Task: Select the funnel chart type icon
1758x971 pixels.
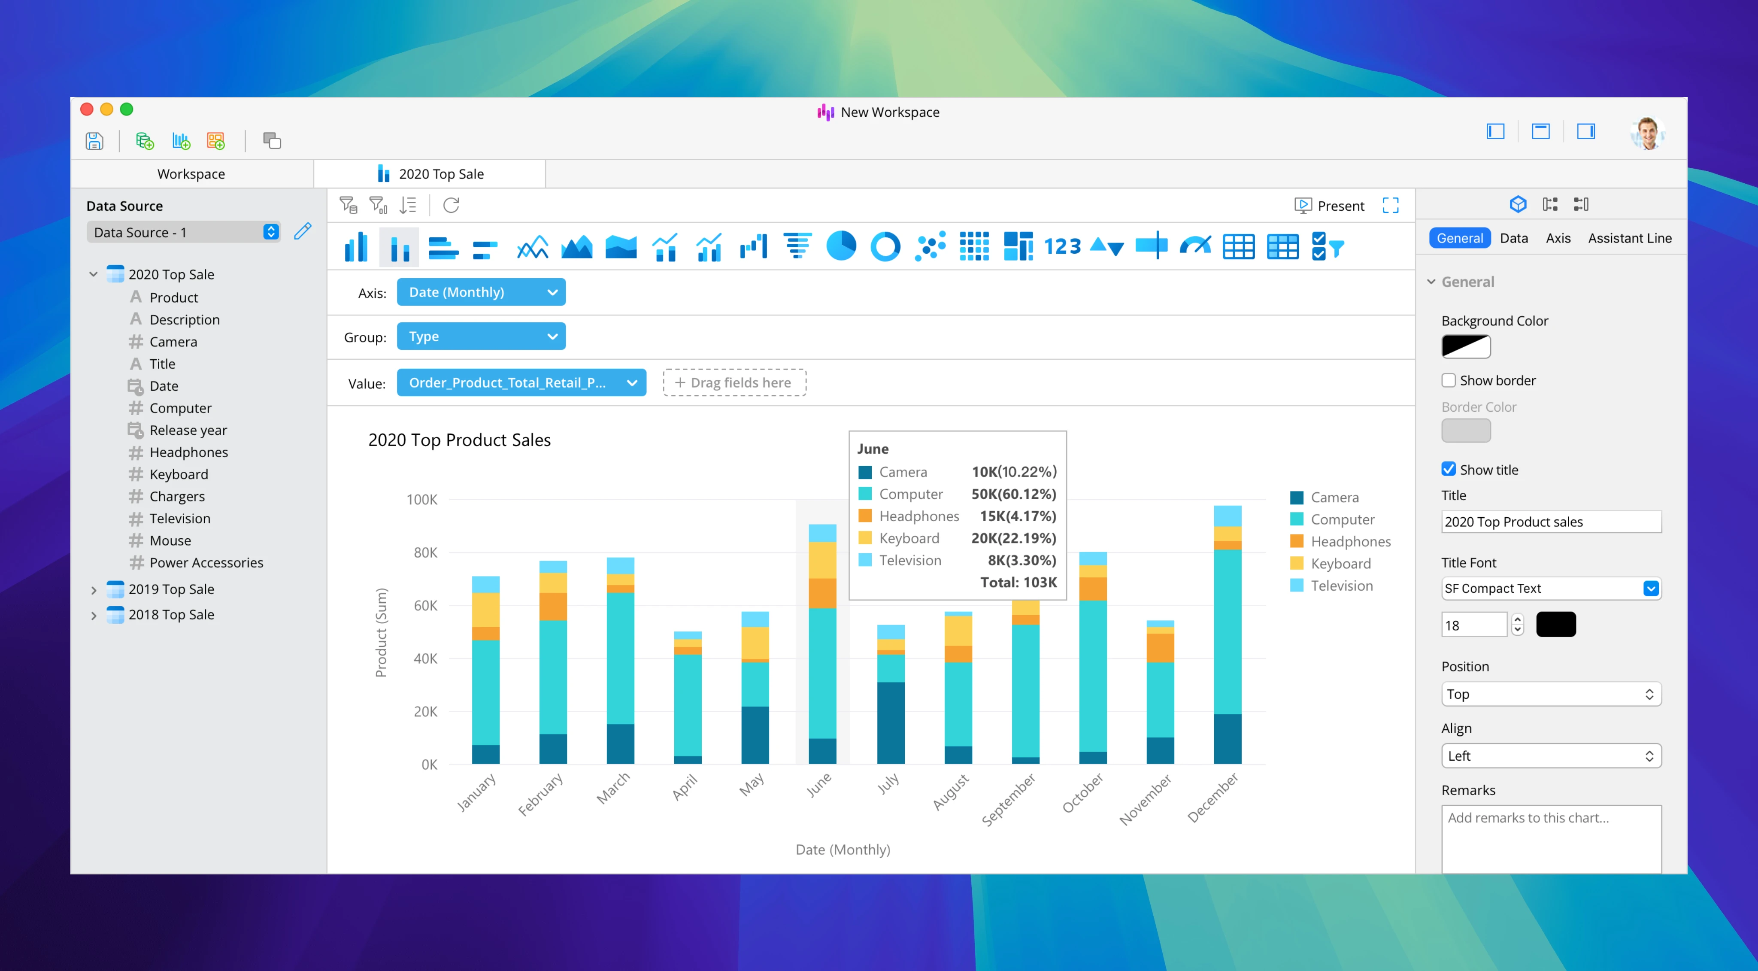Action: (x=797, y=246)
